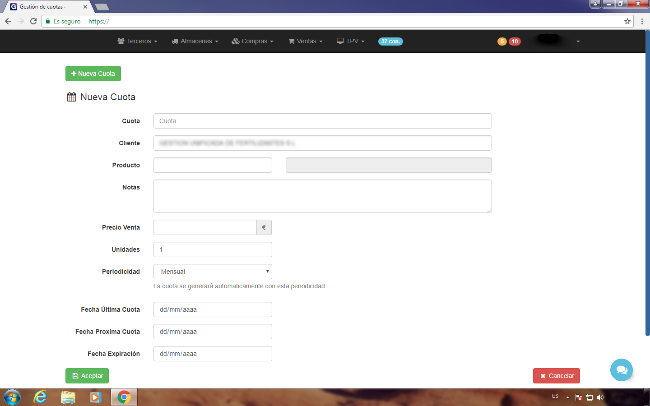Open the Ventas menu
Image resolution: width=650 pixels, height=406 pixels.
(x=306, y=42)
